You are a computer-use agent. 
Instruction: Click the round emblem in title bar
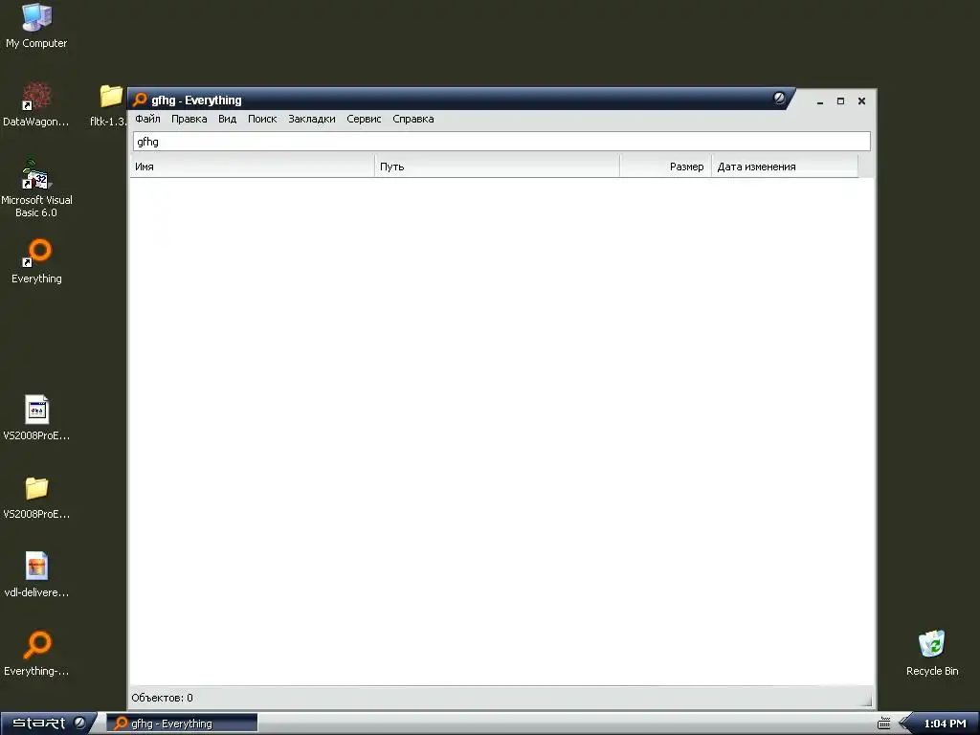tap(779, 99)
